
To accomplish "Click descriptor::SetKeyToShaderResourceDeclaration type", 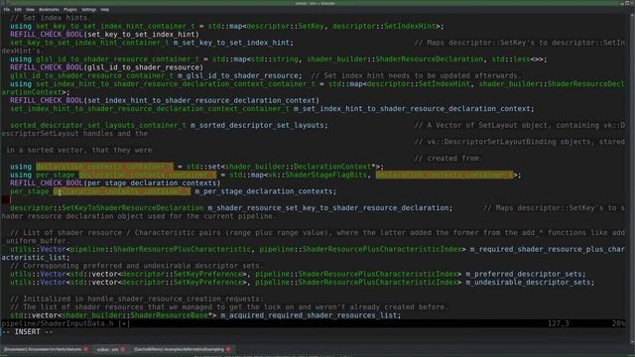I will 107,207.
